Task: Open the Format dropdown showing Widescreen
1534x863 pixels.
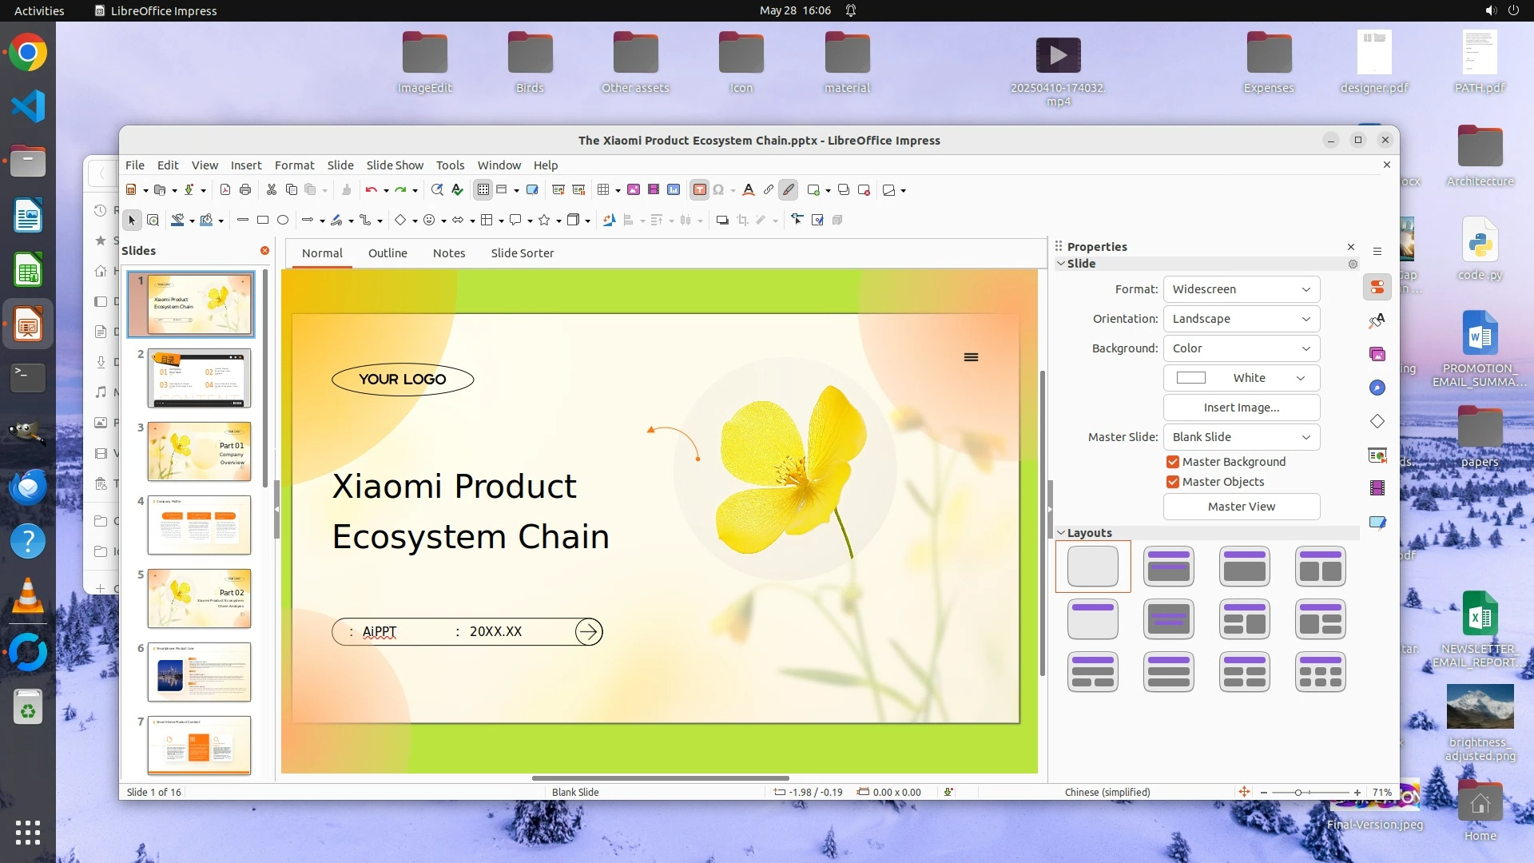Action: pos(1241,289)
